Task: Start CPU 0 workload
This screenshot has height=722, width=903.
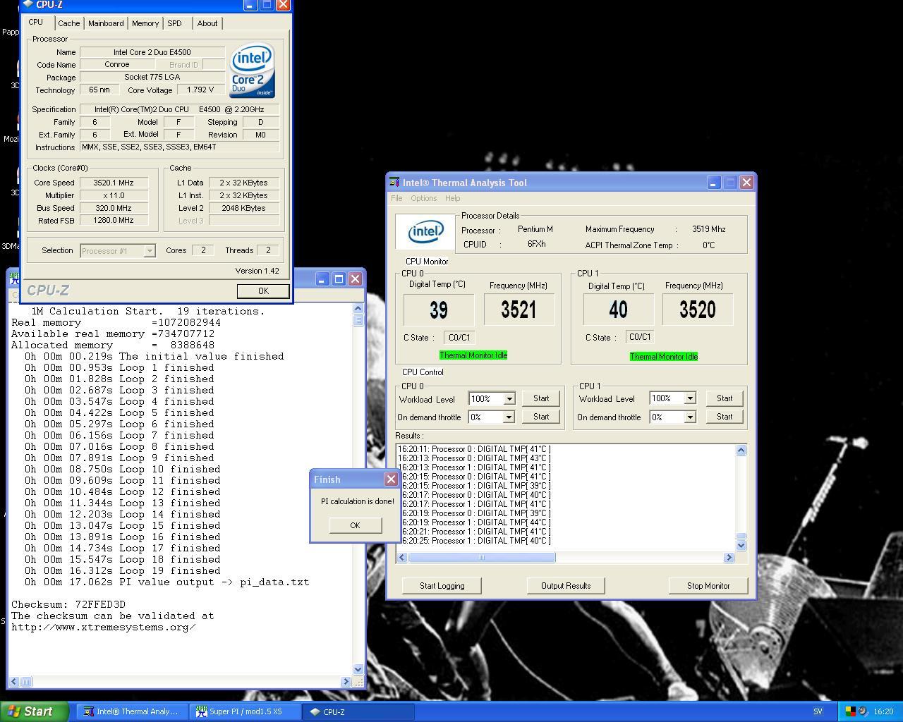Action: (541, 398)
